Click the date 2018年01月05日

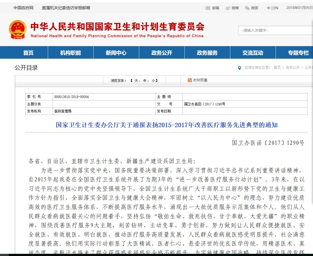(299, 8)
